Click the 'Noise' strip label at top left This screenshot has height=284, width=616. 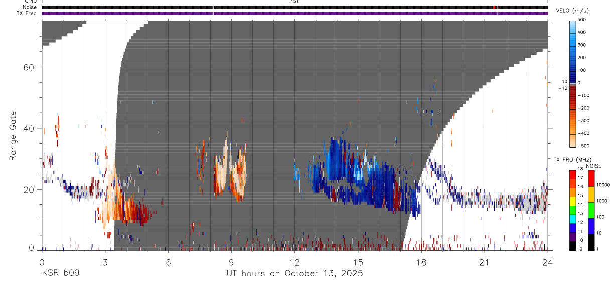30,7
